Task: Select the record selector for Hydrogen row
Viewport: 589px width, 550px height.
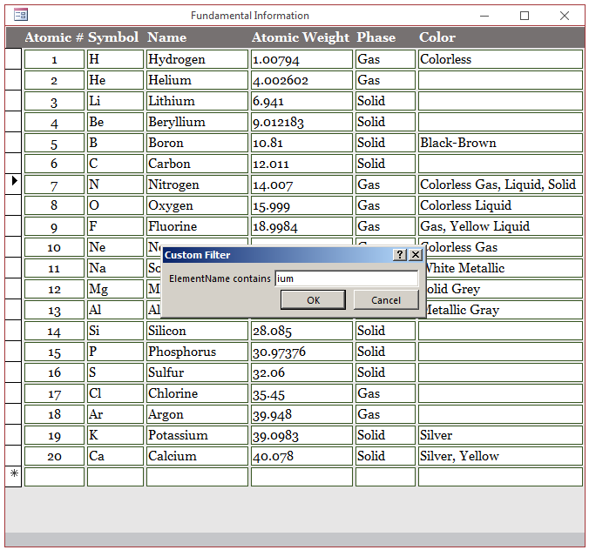Action: tap(14, 58)
